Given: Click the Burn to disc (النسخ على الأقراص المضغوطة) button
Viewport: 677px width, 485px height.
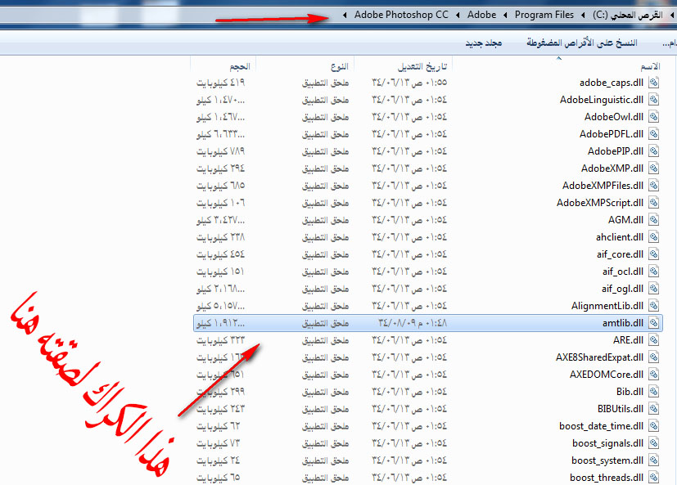Looking at the screenshot, I should click(x=567, y=42).
